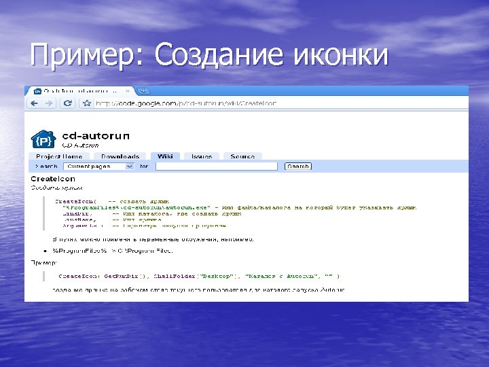
Task: Click the autorun.exe path code line
Action: coord(240,207)
